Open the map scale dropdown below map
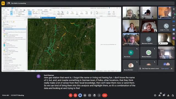176x99 pixels. 31,71
